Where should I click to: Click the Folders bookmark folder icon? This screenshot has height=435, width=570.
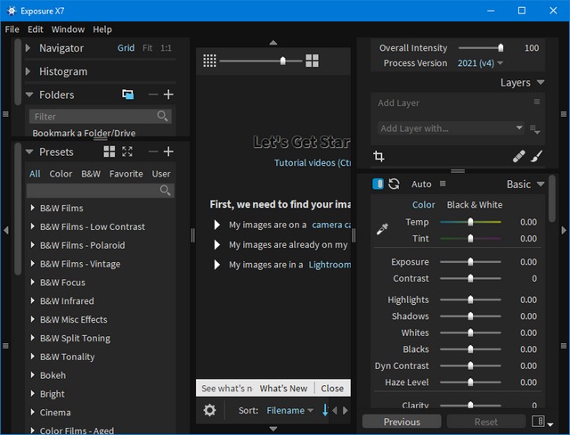(128, 94)
